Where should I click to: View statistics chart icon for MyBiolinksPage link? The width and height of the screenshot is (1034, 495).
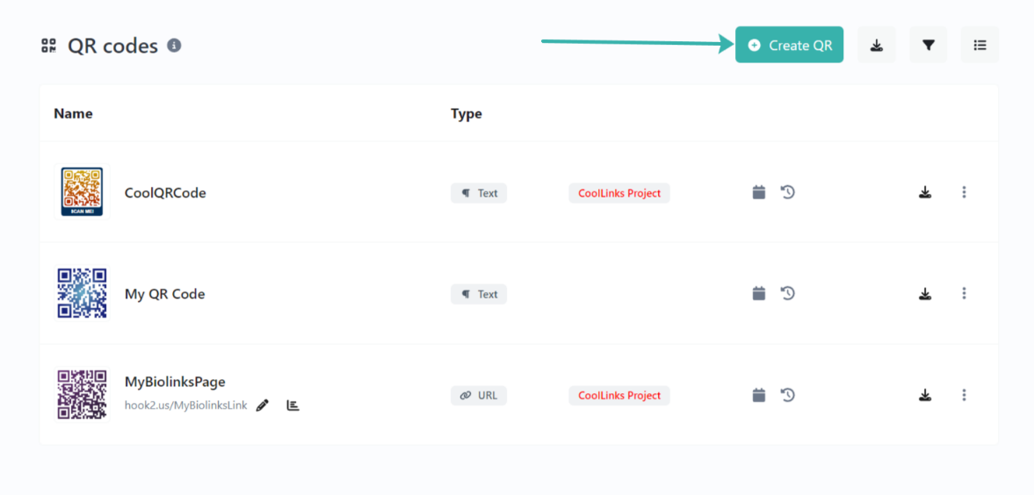[x=293, y=405]
